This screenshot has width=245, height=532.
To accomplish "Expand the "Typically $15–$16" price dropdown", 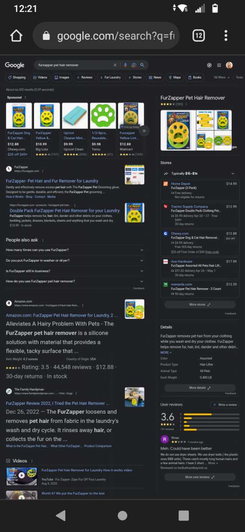I will pos(199,173).
